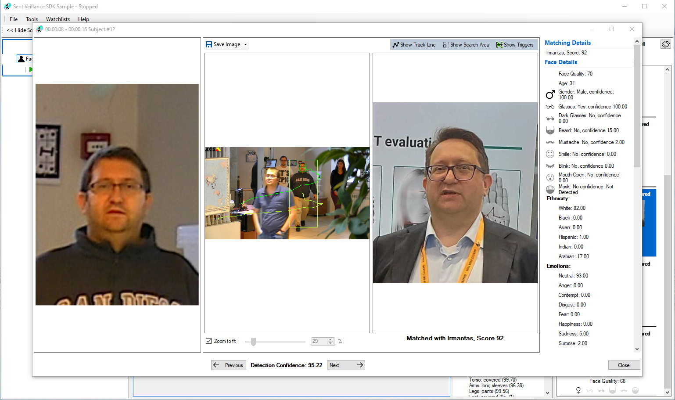Click main window right scrollbar down arrow
This screenshot has width=675, height=400.
667,393
